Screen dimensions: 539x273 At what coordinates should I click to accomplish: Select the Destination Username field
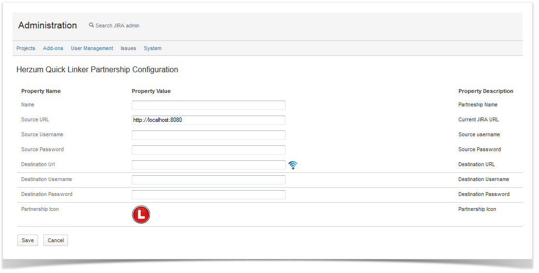pos(208,180)
